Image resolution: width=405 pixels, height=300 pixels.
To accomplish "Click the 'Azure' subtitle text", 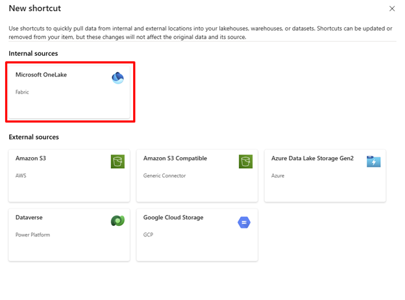I will pyautogui.click(x=278, y=175).
